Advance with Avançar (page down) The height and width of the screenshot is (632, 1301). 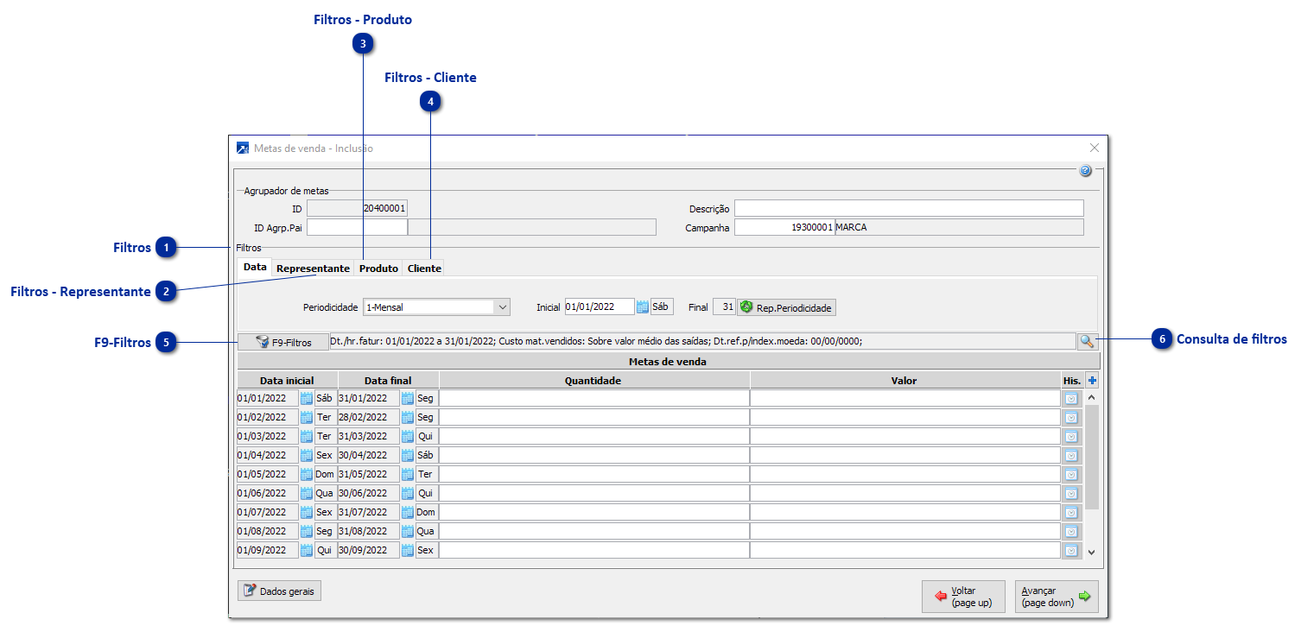pos(1057,597)
